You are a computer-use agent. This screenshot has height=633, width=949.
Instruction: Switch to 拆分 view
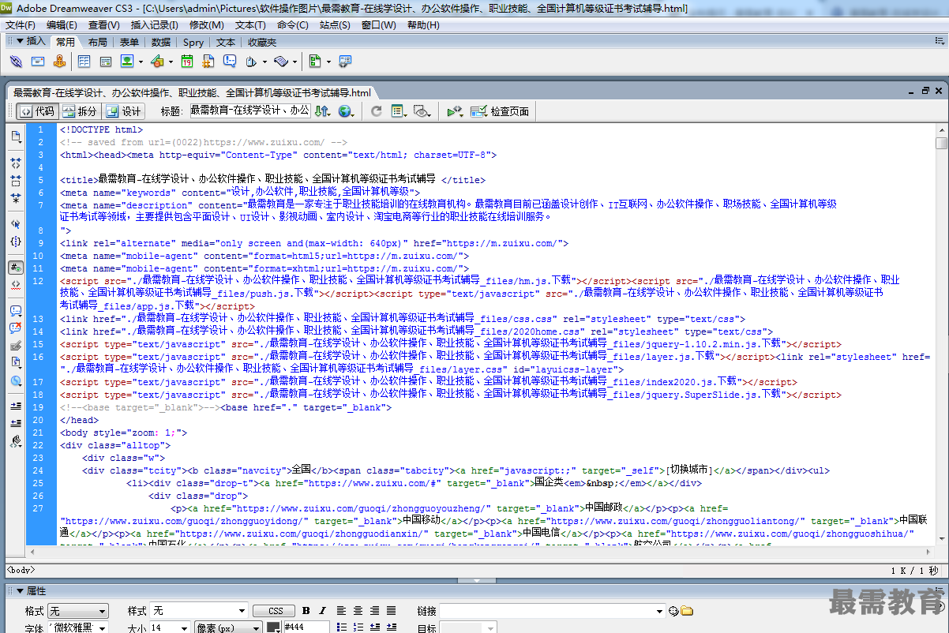click(80, 111)
